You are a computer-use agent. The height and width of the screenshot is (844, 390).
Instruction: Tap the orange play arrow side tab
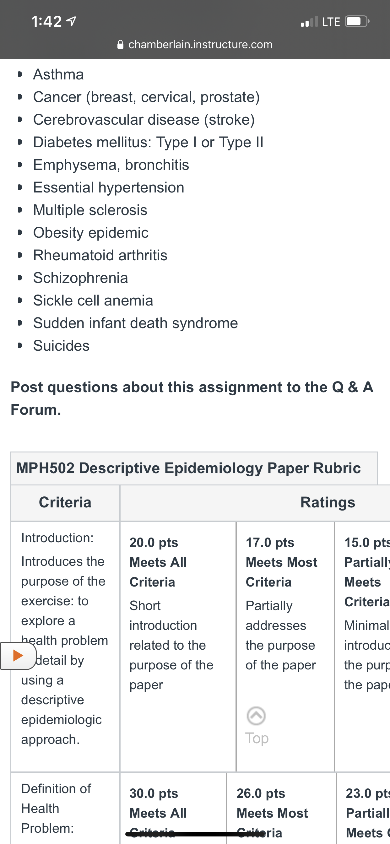point(18,656)
